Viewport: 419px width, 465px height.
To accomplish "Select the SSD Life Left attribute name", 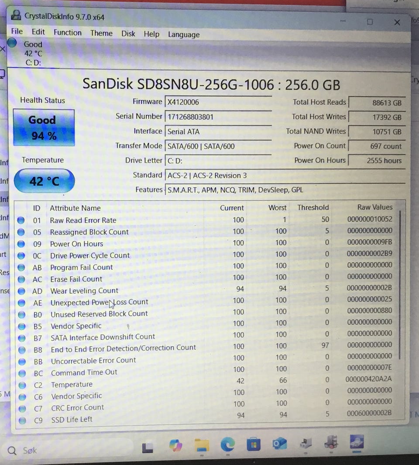I will [72, 419].
